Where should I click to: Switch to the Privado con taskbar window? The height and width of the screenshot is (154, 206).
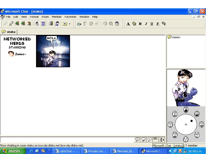tap(95, 151)
